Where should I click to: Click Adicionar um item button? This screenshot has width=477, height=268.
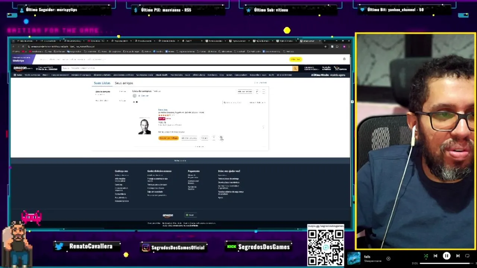tap(245, 92)
